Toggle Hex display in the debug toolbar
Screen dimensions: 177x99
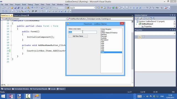click(x=157, y=8)
